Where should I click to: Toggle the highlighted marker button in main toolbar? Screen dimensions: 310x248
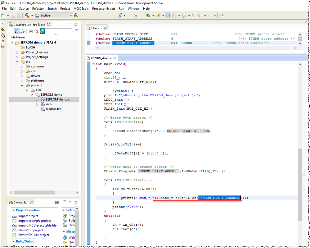[x=168, y=15]
